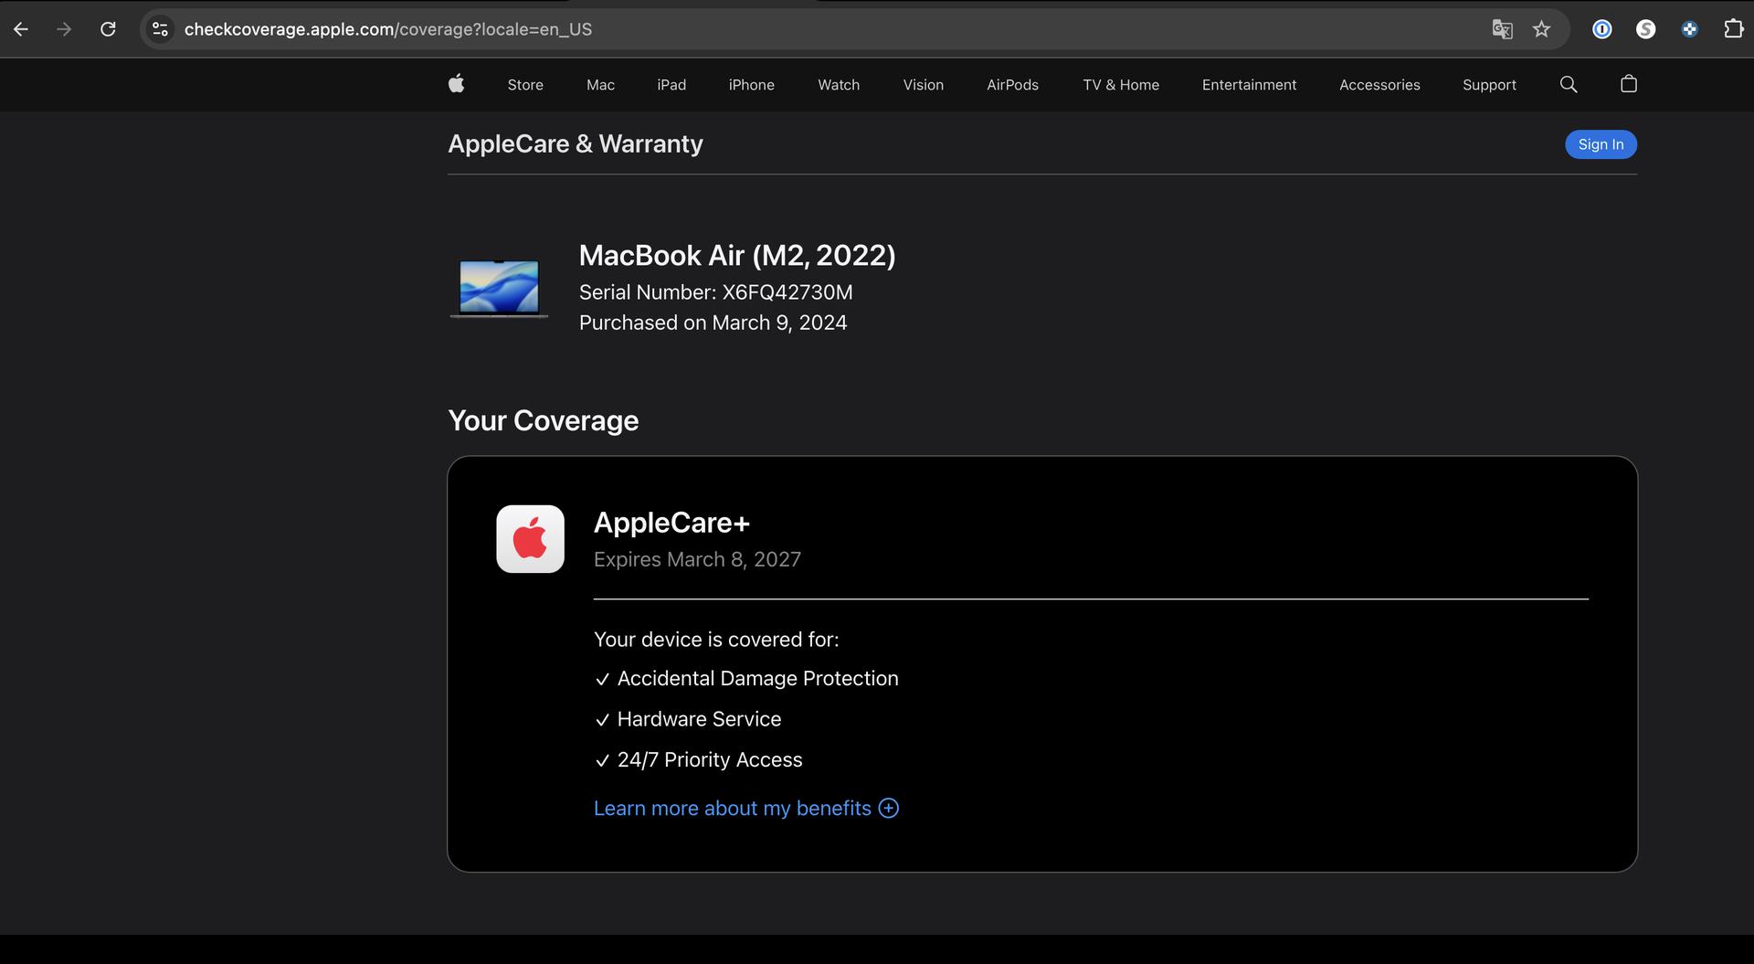Click the MacBook Air (M2, 2022) title

coord(737,255)
